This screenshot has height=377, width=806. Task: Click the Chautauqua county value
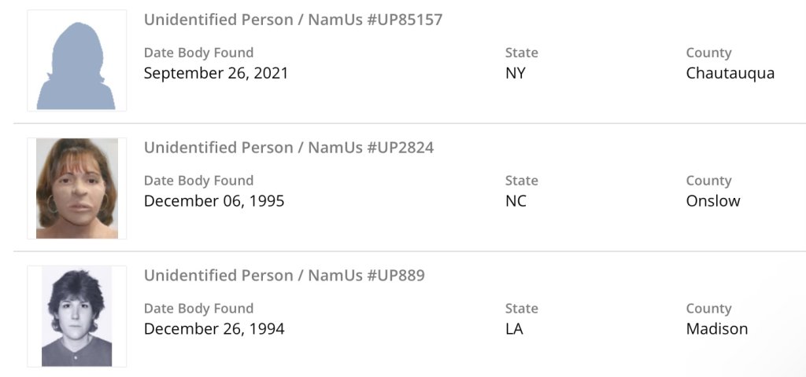click(730, 73)
